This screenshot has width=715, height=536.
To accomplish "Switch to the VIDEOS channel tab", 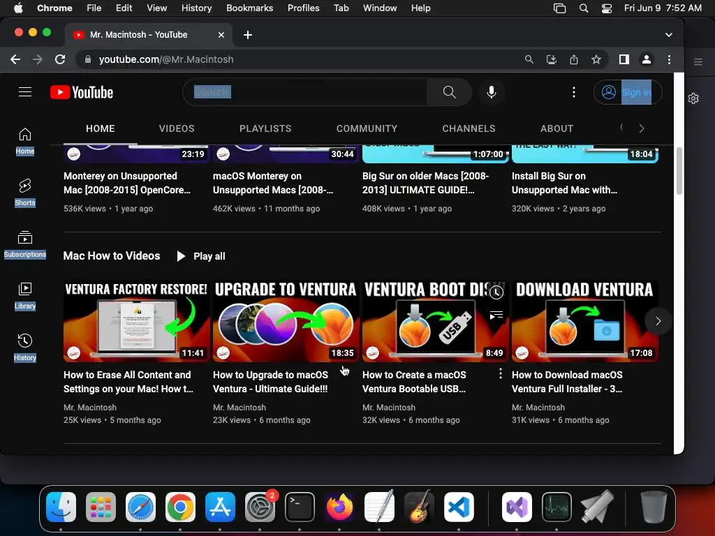I will pyautogui.click(x=177, y=128).
